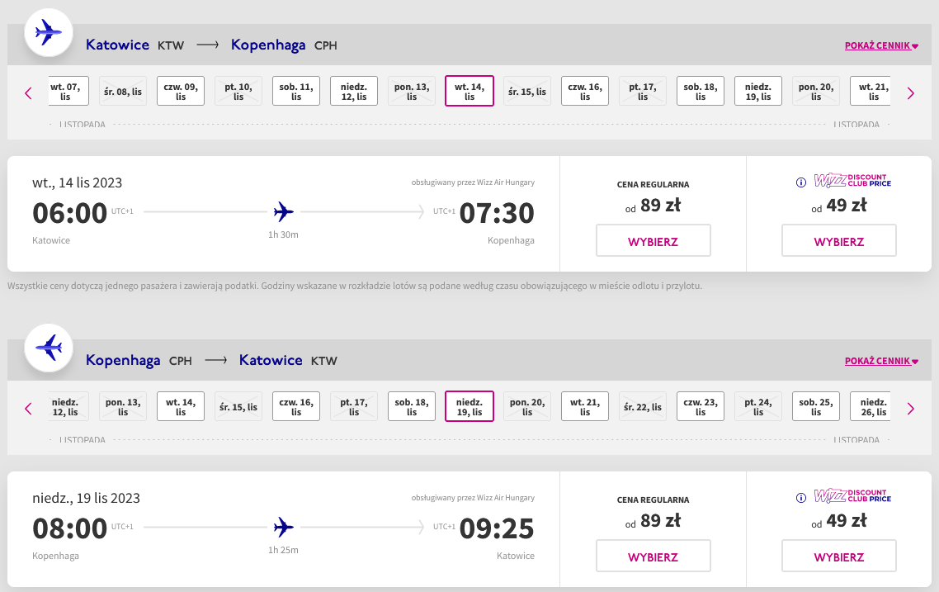The width and height of the screenshot is (939, 592).
Task: Show previous outbound dates with left arrow
Action: tap(28, 92)
